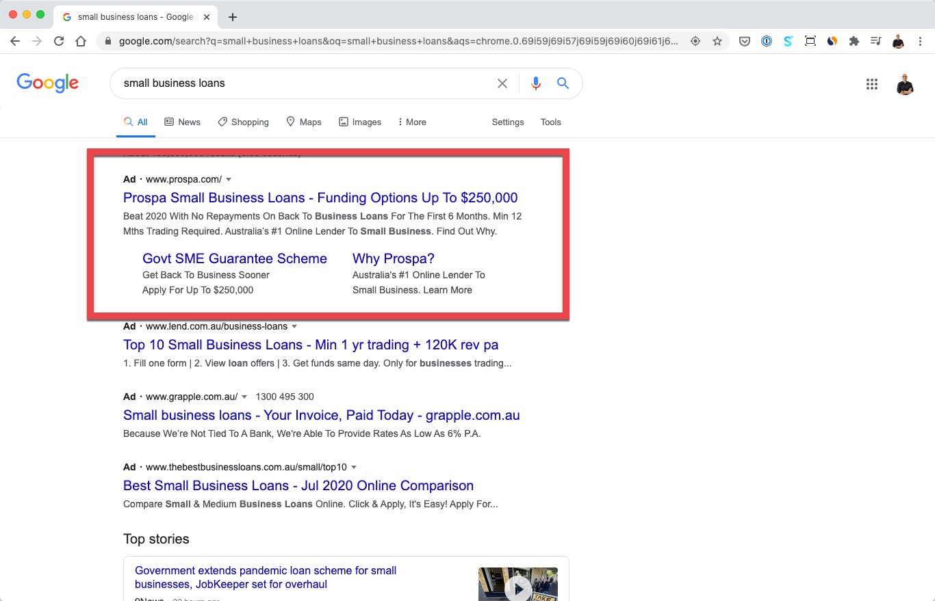Switch to Shopping results
This screenshot has width=935, height=601.
point(243,122)
